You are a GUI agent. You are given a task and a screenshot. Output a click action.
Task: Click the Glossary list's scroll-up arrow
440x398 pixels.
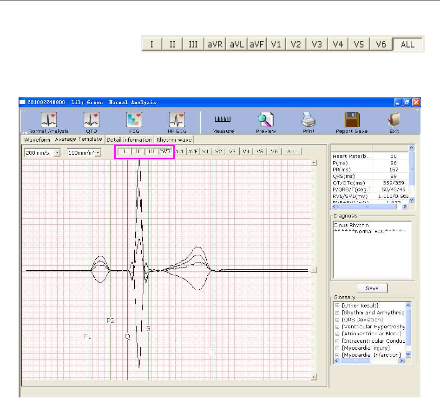[x=408, y=305]
